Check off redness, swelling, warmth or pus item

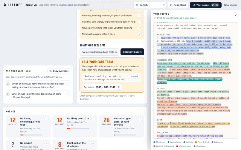(x=140, y=15)
